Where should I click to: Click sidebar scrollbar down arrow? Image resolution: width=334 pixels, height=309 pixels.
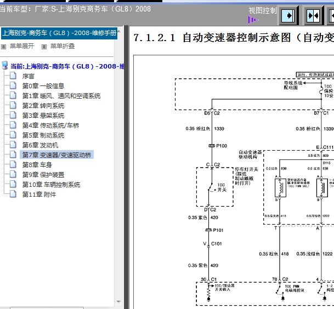pyautogui.click(x=119, y=302)
